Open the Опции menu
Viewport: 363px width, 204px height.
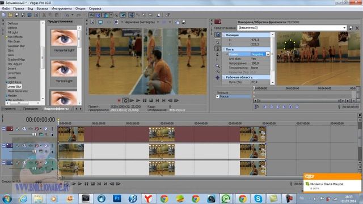click(x=81, y=8)
